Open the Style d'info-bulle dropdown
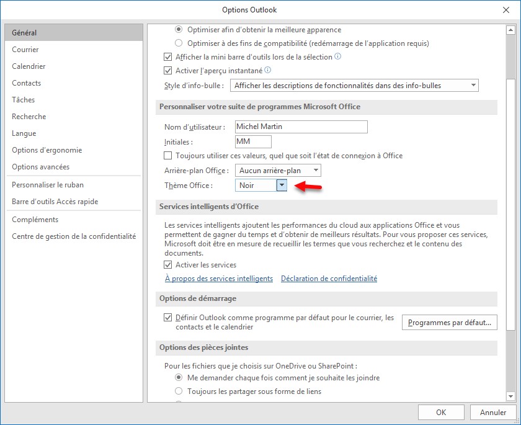Viewport: 521px width, 425px height. click(354, 86)
